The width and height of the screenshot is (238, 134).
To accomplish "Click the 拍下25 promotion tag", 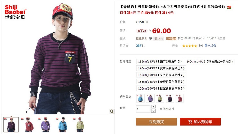I will tap(142, 31).
